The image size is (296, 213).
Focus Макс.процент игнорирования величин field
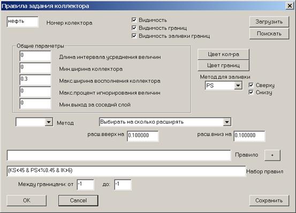35,92
